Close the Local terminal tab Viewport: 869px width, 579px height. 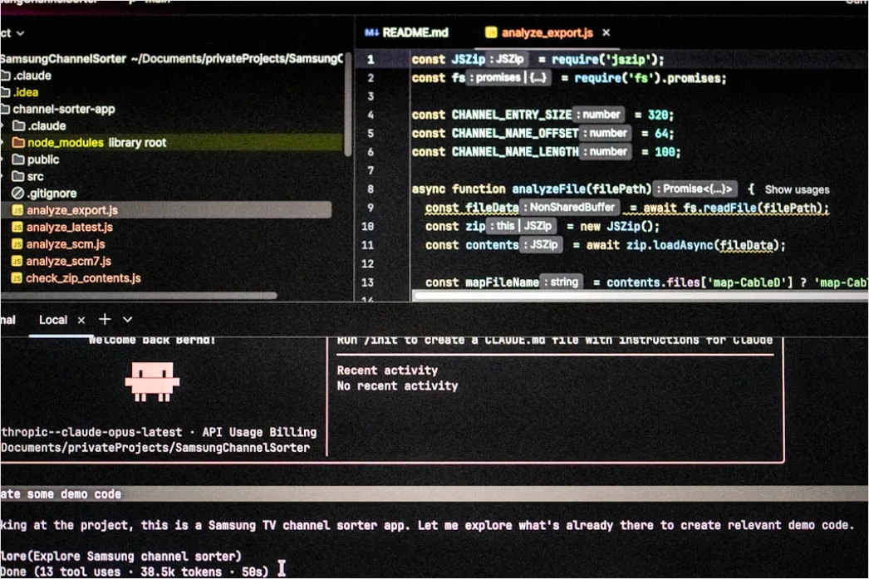(x=81, y=321)
